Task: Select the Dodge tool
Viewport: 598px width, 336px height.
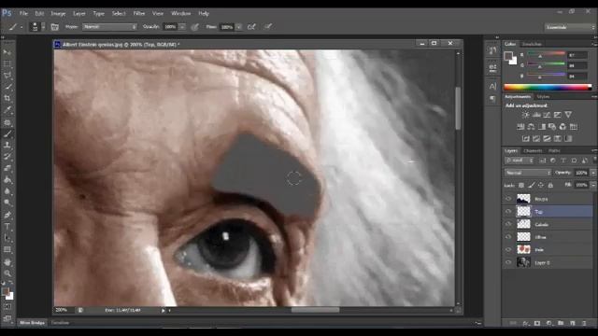Action: [7, 203]
